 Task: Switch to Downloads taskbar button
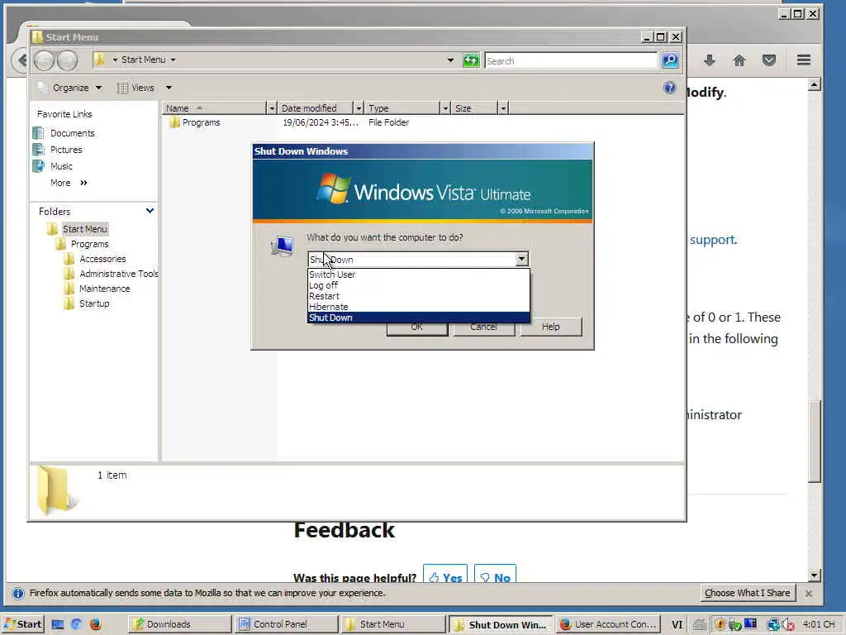(x=179, y=624)
